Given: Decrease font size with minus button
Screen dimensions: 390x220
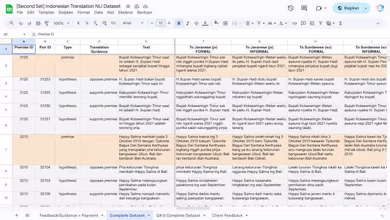Looking at the screenshot, I should coord(152,23).
